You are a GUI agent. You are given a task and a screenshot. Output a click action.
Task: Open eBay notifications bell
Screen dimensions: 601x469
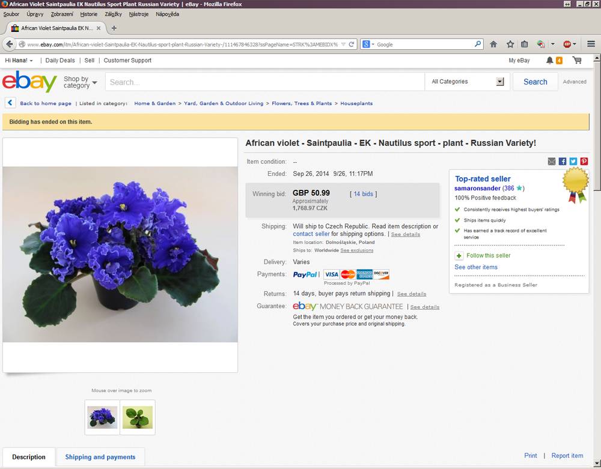550,60
